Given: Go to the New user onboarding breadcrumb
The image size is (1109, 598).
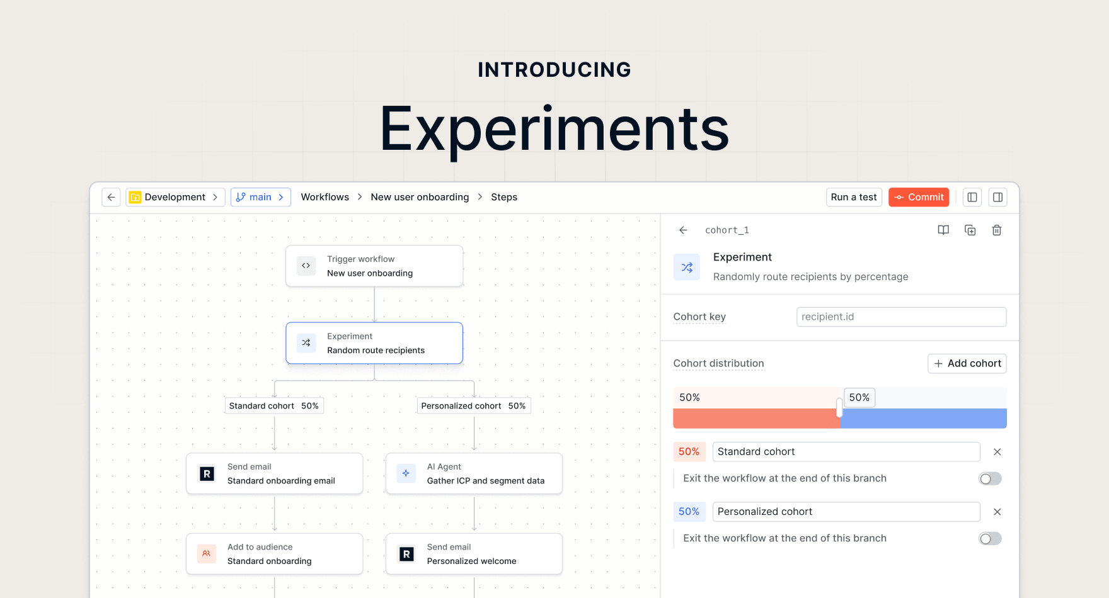Looking at the screenshot, I should [420, 197].
